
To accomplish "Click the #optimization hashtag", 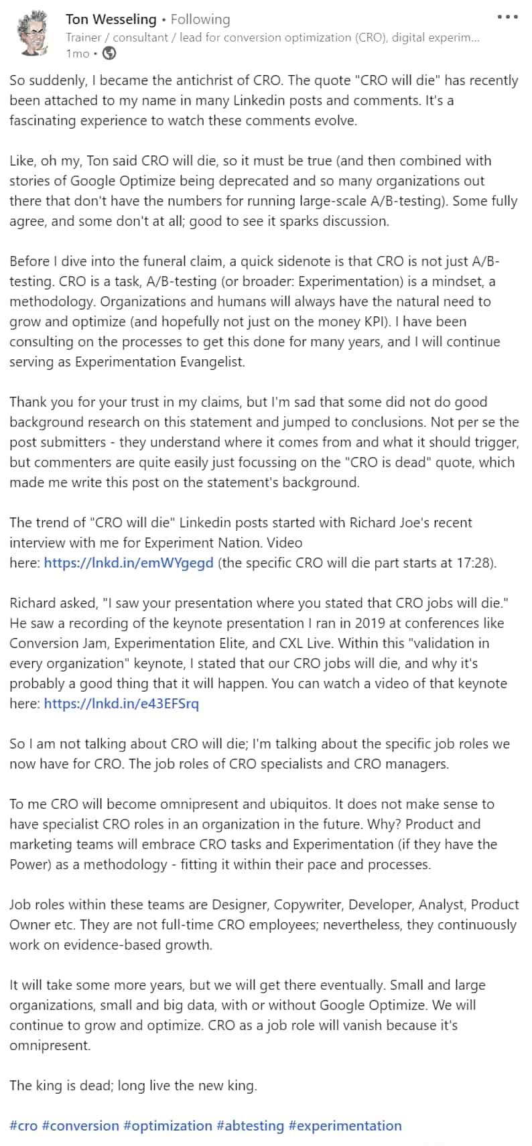I will pyautogui.click(x=170, y=1125).
